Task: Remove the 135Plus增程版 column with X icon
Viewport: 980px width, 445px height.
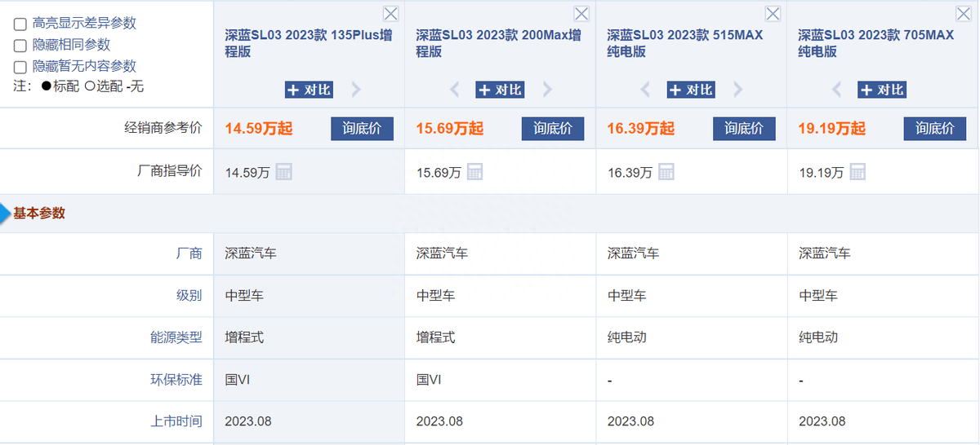Action: pos(390,13)
